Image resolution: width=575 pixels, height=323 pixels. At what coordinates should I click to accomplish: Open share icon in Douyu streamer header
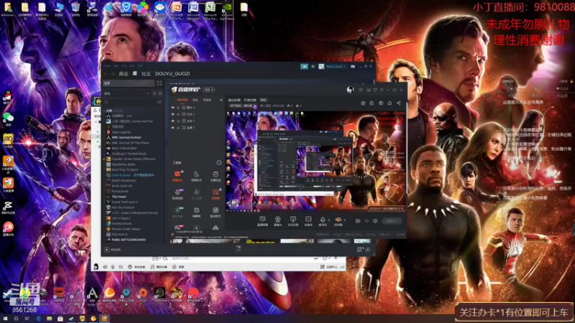pos(399,103)
